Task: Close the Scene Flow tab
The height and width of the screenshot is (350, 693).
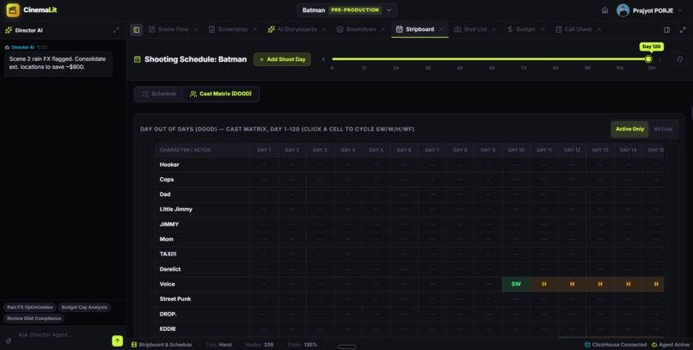Action: pos(195,29)
